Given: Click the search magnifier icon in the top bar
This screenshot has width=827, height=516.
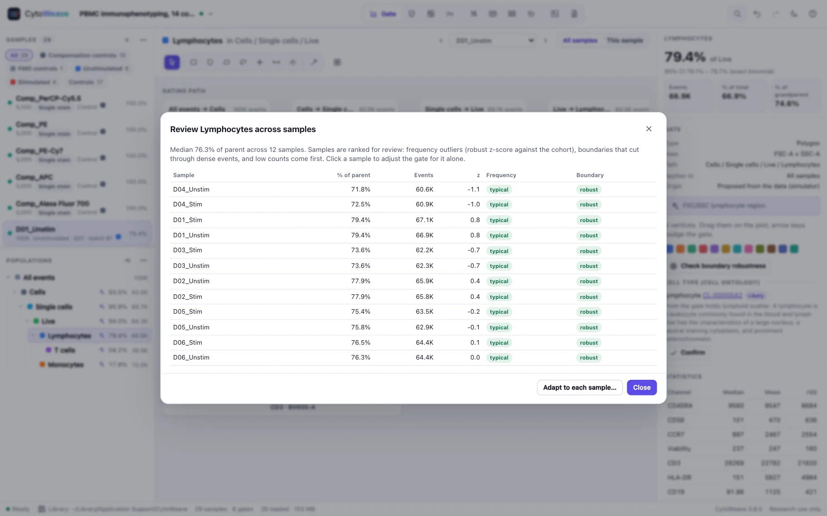Looking at the screenshot, I should (737, 14).
